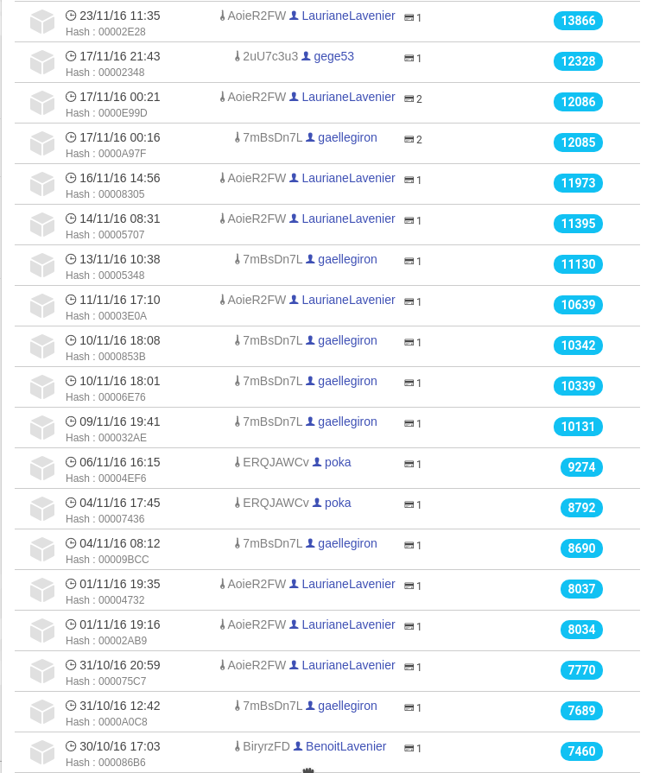The width and height of the screenshot is (653, 773).
Task: Click the key icon next to 2uU7c3u3
Action: (x=238, y=57)
